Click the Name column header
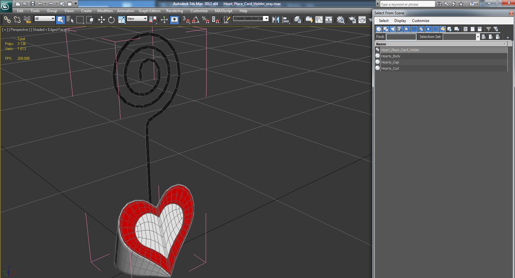515x278 pixels. click(x=441, y=44)
